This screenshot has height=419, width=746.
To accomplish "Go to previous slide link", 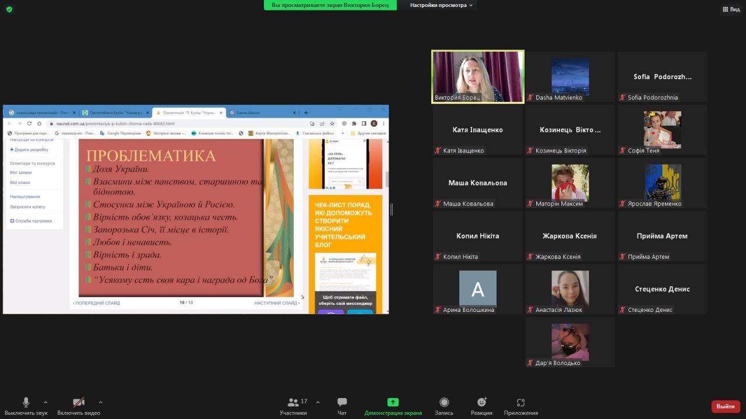I will coord(97,303).
